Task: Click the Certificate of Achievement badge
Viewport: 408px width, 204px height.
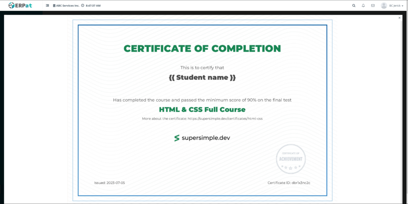Action: click(x=290, y=159)
